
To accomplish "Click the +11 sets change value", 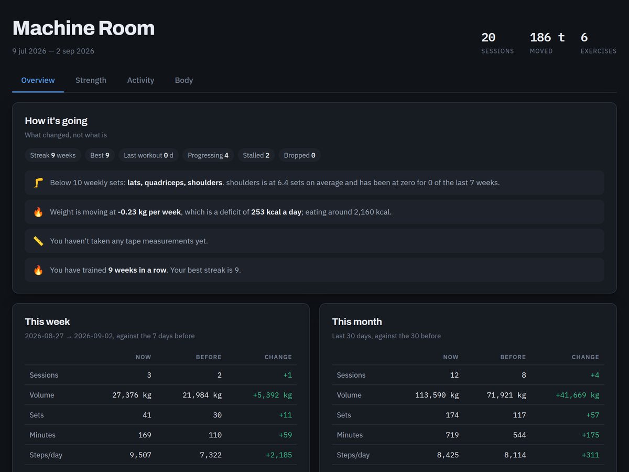I will pyautogui.click(x=285, y=415).
